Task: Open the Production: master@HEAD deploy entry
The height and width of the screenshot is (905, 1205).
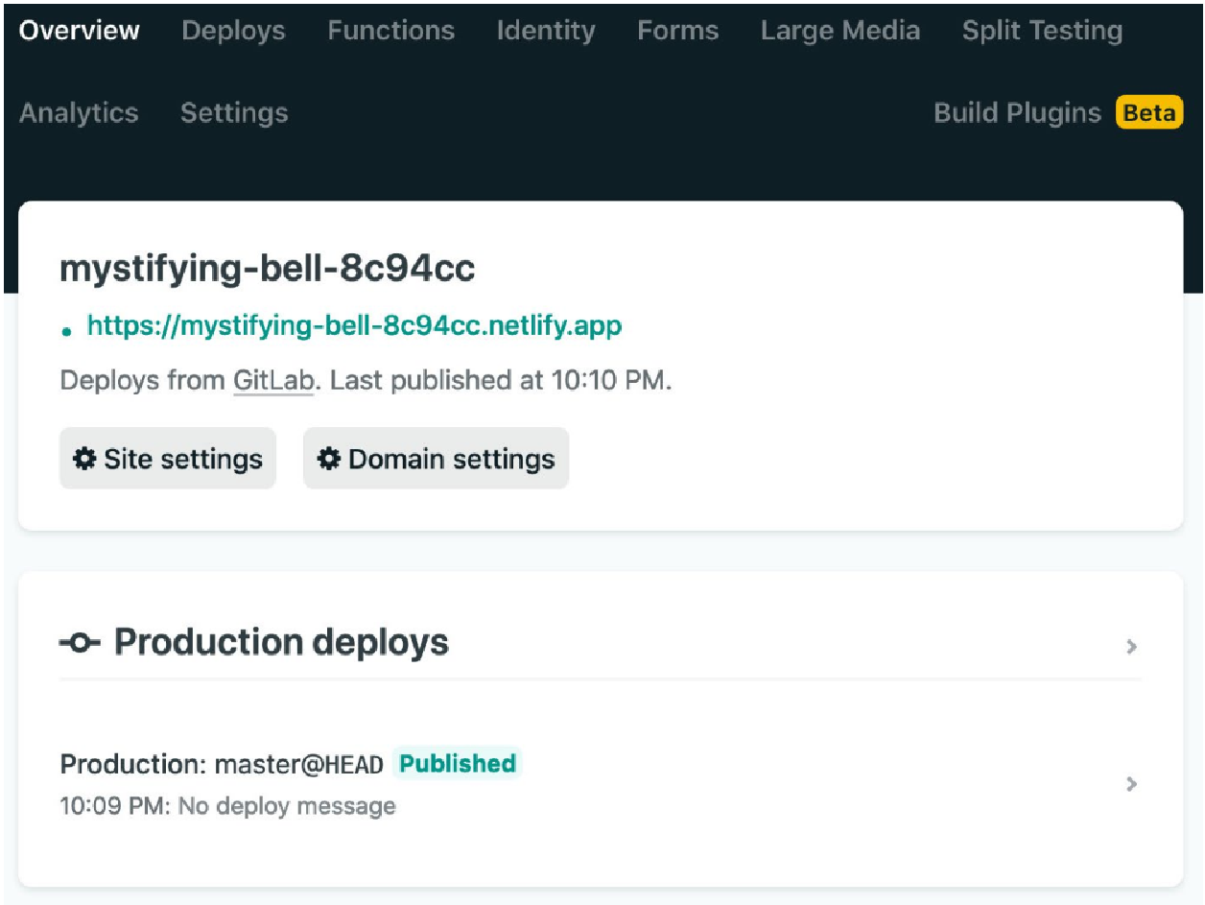Action: pyautogui.click(x=601, y=784)
